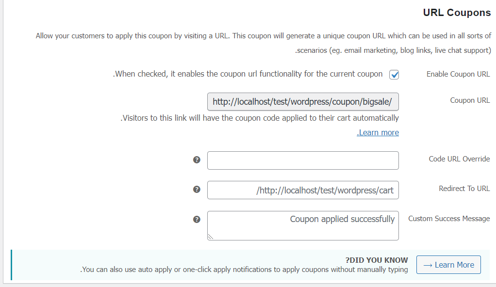Viewport: 496px width, 287px height.
Task: Click help icon beside Code URL Override field
Action: tap(197, 159)
